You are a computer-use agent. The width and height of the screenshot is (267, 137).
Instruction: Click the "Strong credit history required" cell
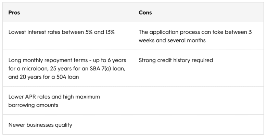tap(176, 60)
